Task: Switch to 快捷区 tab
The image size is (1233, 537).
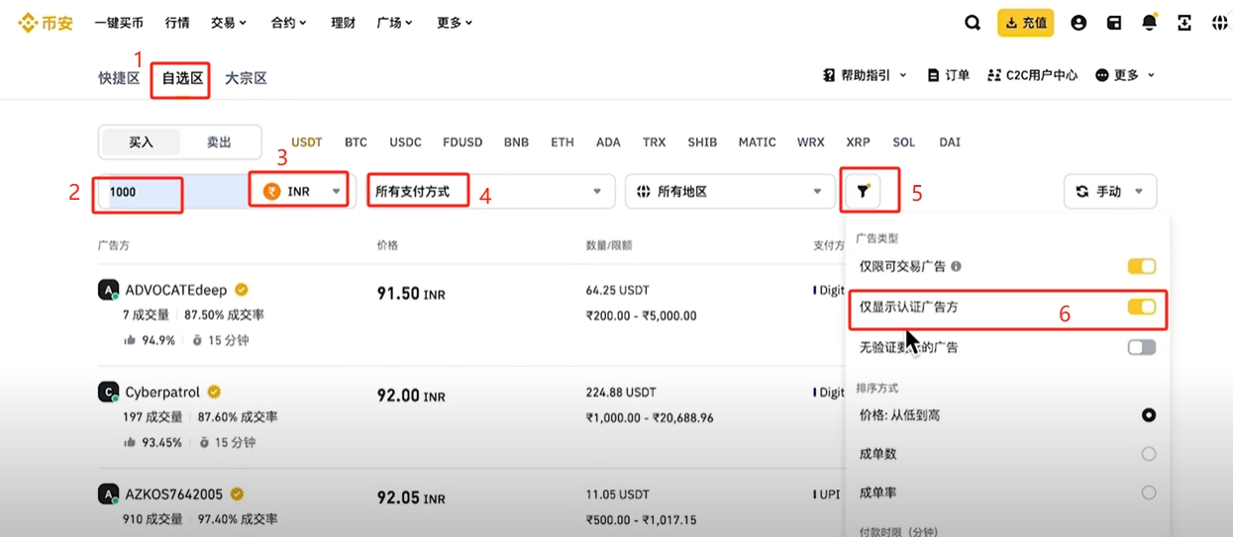Action: tap(119, 78)
